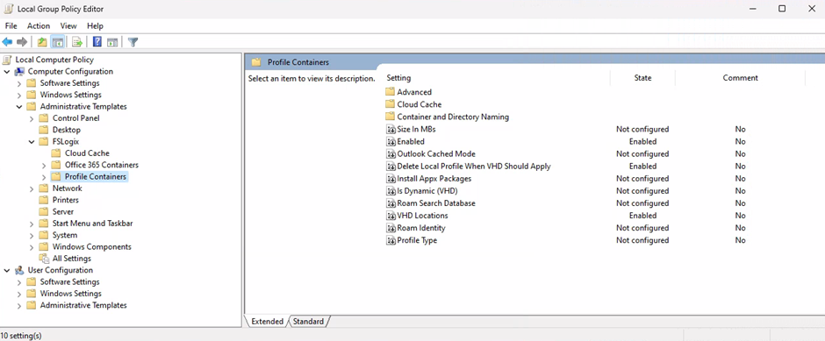
Task: Open the Help toolbar icon
Action: [97, 42]
